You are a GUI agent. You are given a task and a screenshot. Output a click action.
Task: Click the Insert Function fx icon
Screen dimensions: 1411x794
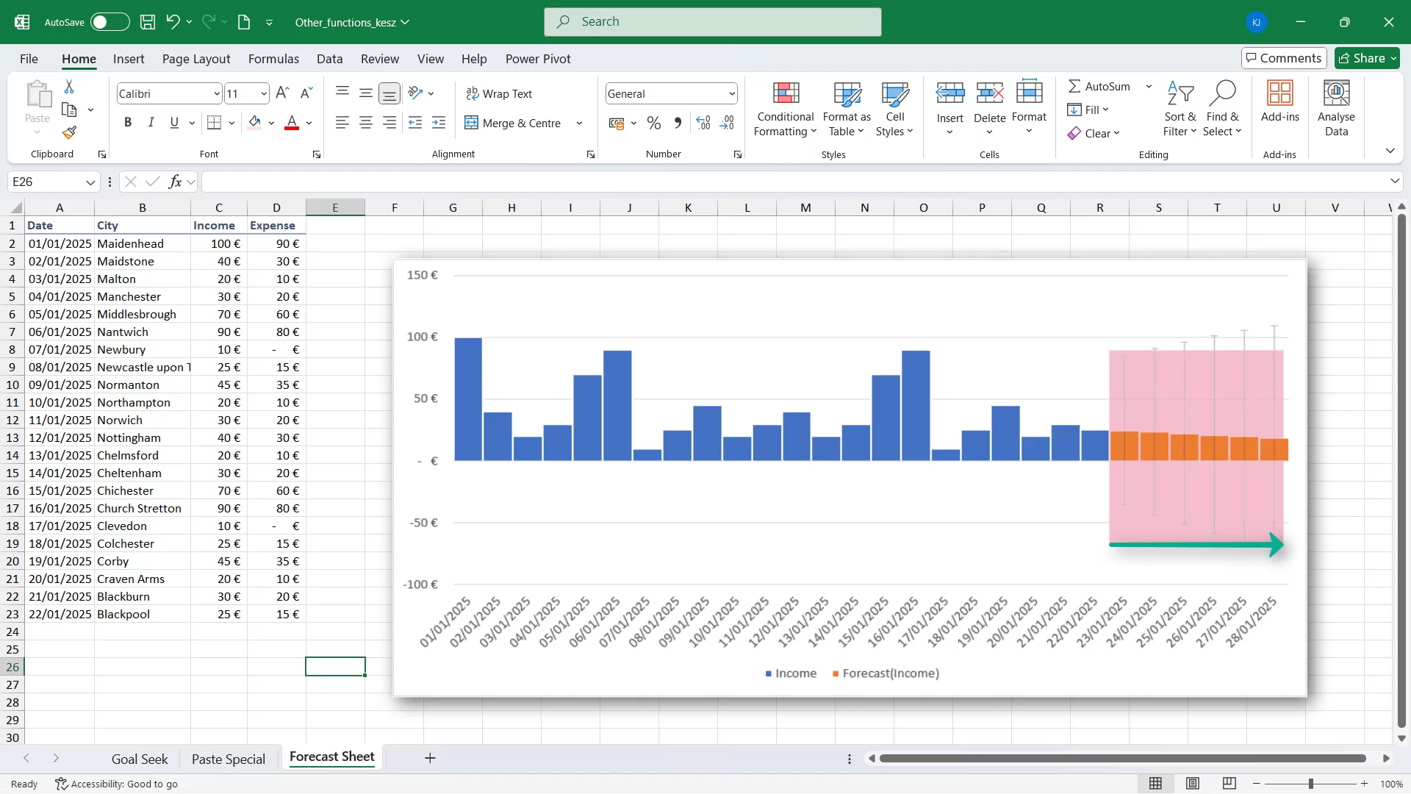pos(175,182)
